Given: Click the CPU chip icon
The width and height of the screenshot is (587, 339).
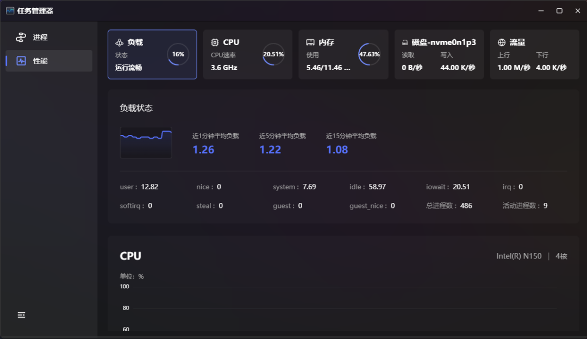Looking at the screenshot, I should (x=215, y=42).
